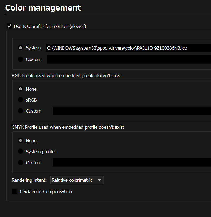Click the Custom monitor profile path field
Image resolution: width=211 pixels, height=217 pixels.
[129, 59]
